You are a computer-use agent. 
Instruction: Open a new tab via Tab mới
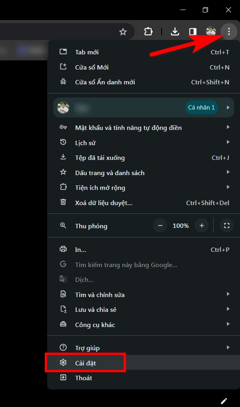pyautogui.click(x=86, y=52)
